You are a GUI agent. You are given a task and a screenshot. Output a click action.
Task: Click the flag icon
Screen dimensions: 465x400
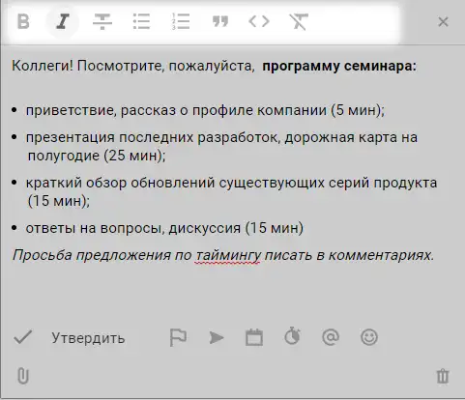click(178, 337)
